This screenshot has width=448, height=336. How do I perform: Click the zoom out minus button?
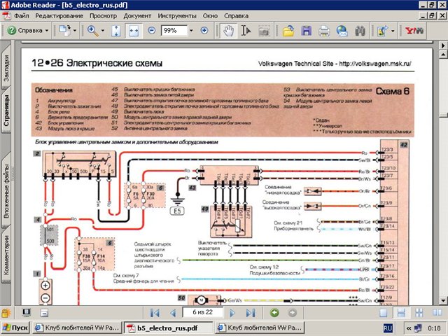click(152, 30)
